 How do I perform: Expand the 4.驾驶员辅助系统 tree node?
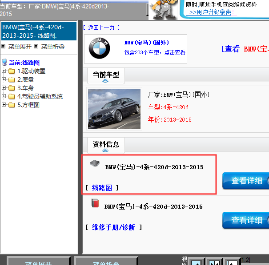[x=4, y=96]
